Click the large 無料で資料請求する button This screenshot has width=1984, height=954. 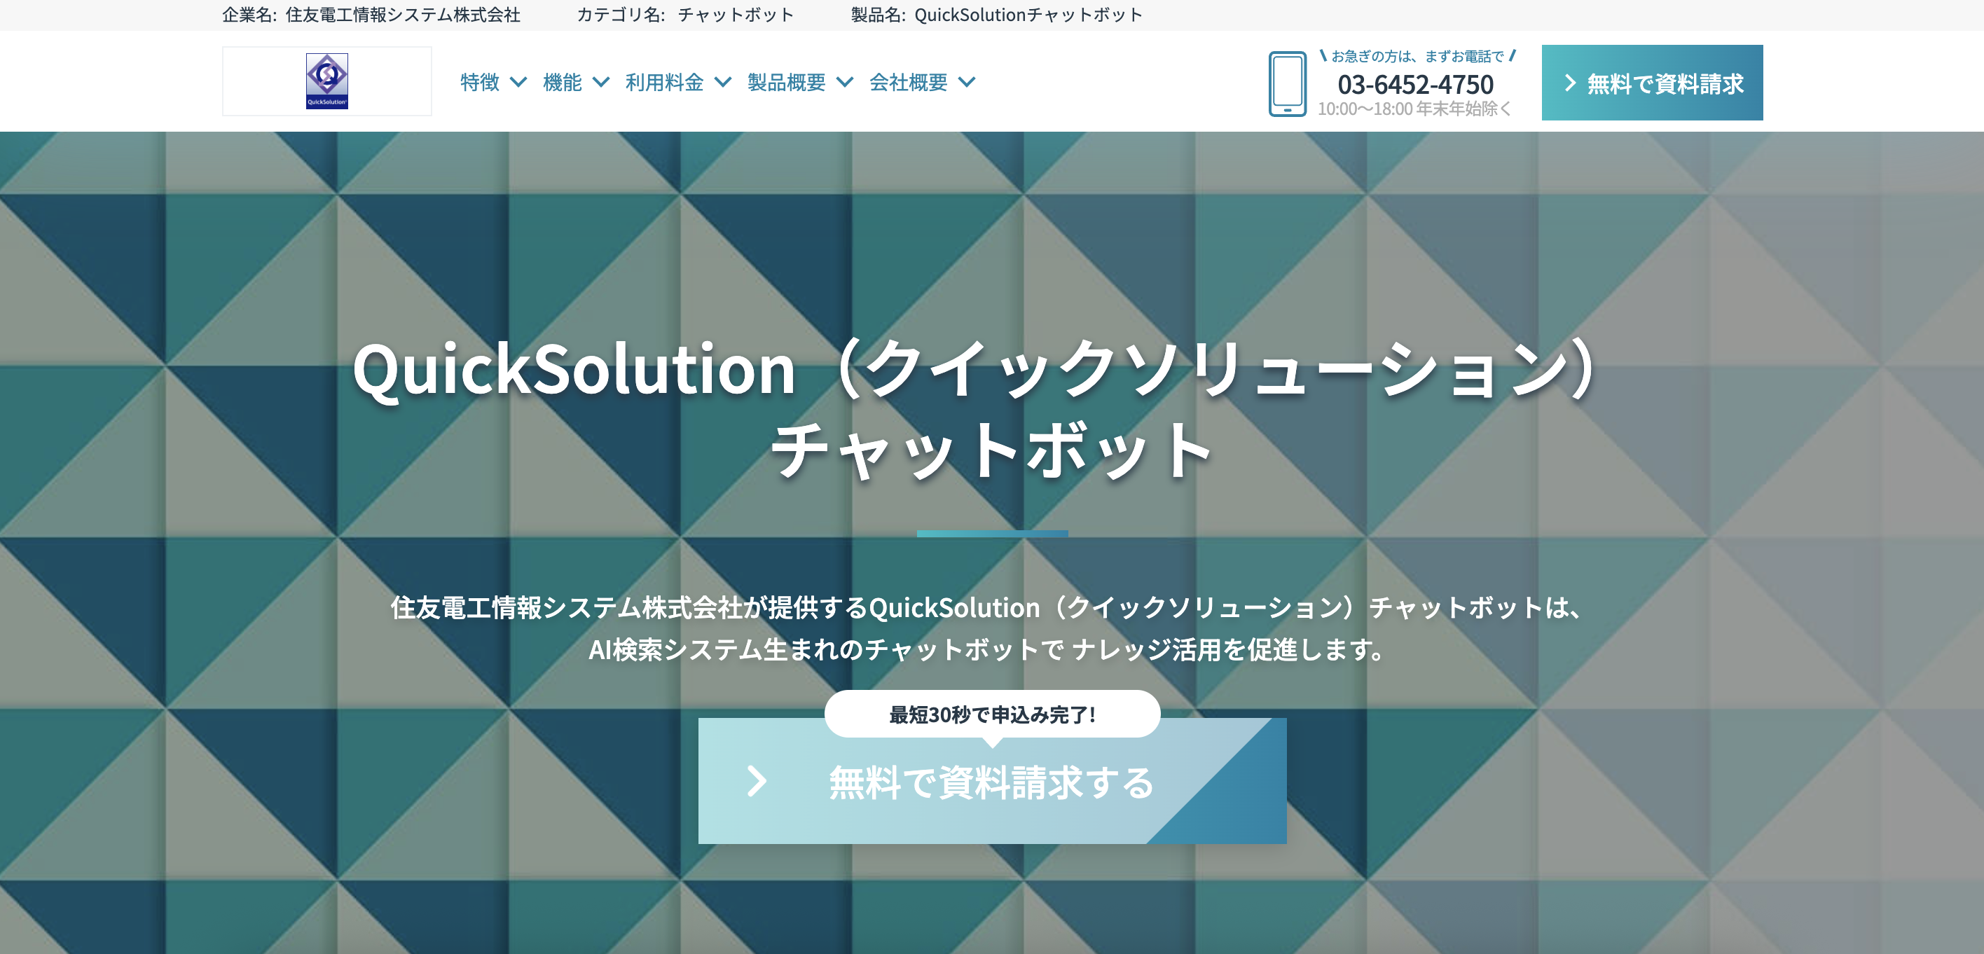pyautogui.click(x=991, y=782)
